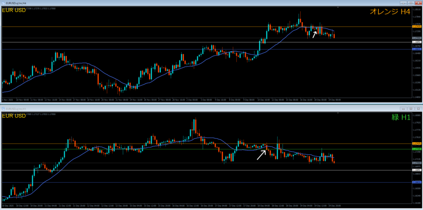Image resolution: width=423 pixels, height=210 pixels.
Task: Select the EUR USD label on the H4 chart
Action: [x=14, y=10]
